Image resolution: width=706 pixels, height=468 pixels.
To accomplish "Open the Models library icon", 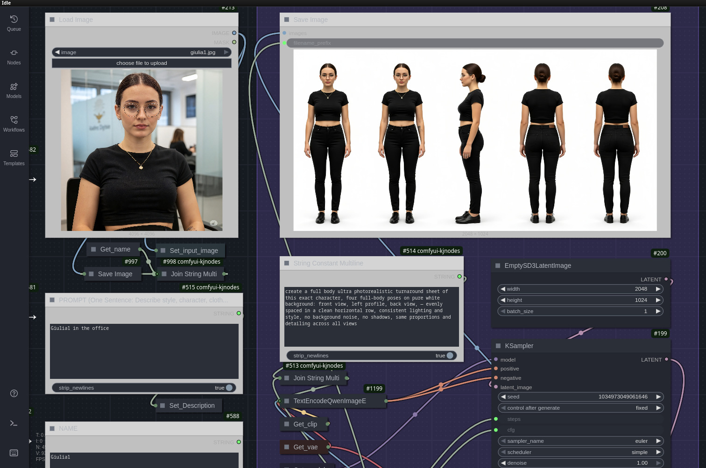I will coord(14,90).
